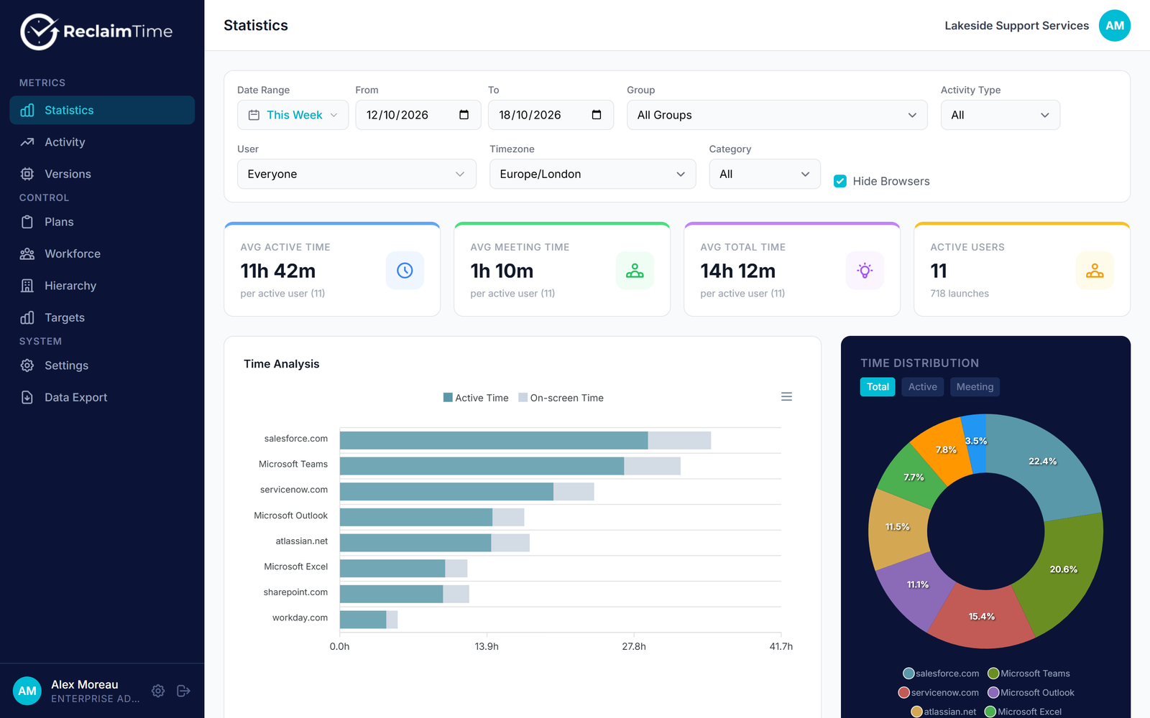1150x718 pixels.
Task: Toggle salesforce.com legend swatch in donut
Action: (x=908, y=673)
